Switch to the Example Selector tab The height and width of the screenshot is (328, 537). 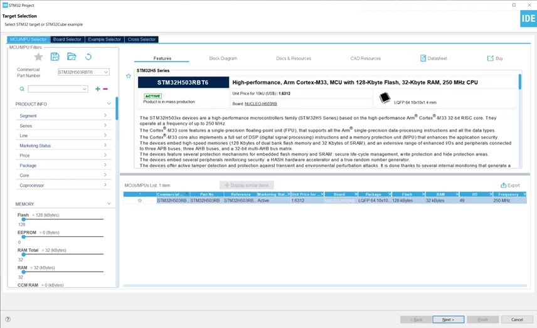[105, 40]
